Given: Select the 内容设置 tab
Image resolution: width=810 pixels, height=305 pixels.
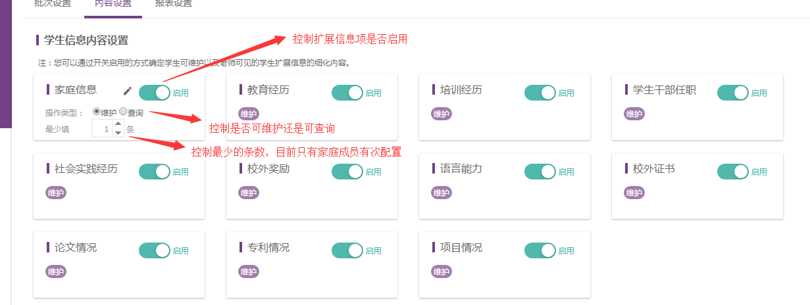Looking at the screenshot, I should click(x=113, y=4).
